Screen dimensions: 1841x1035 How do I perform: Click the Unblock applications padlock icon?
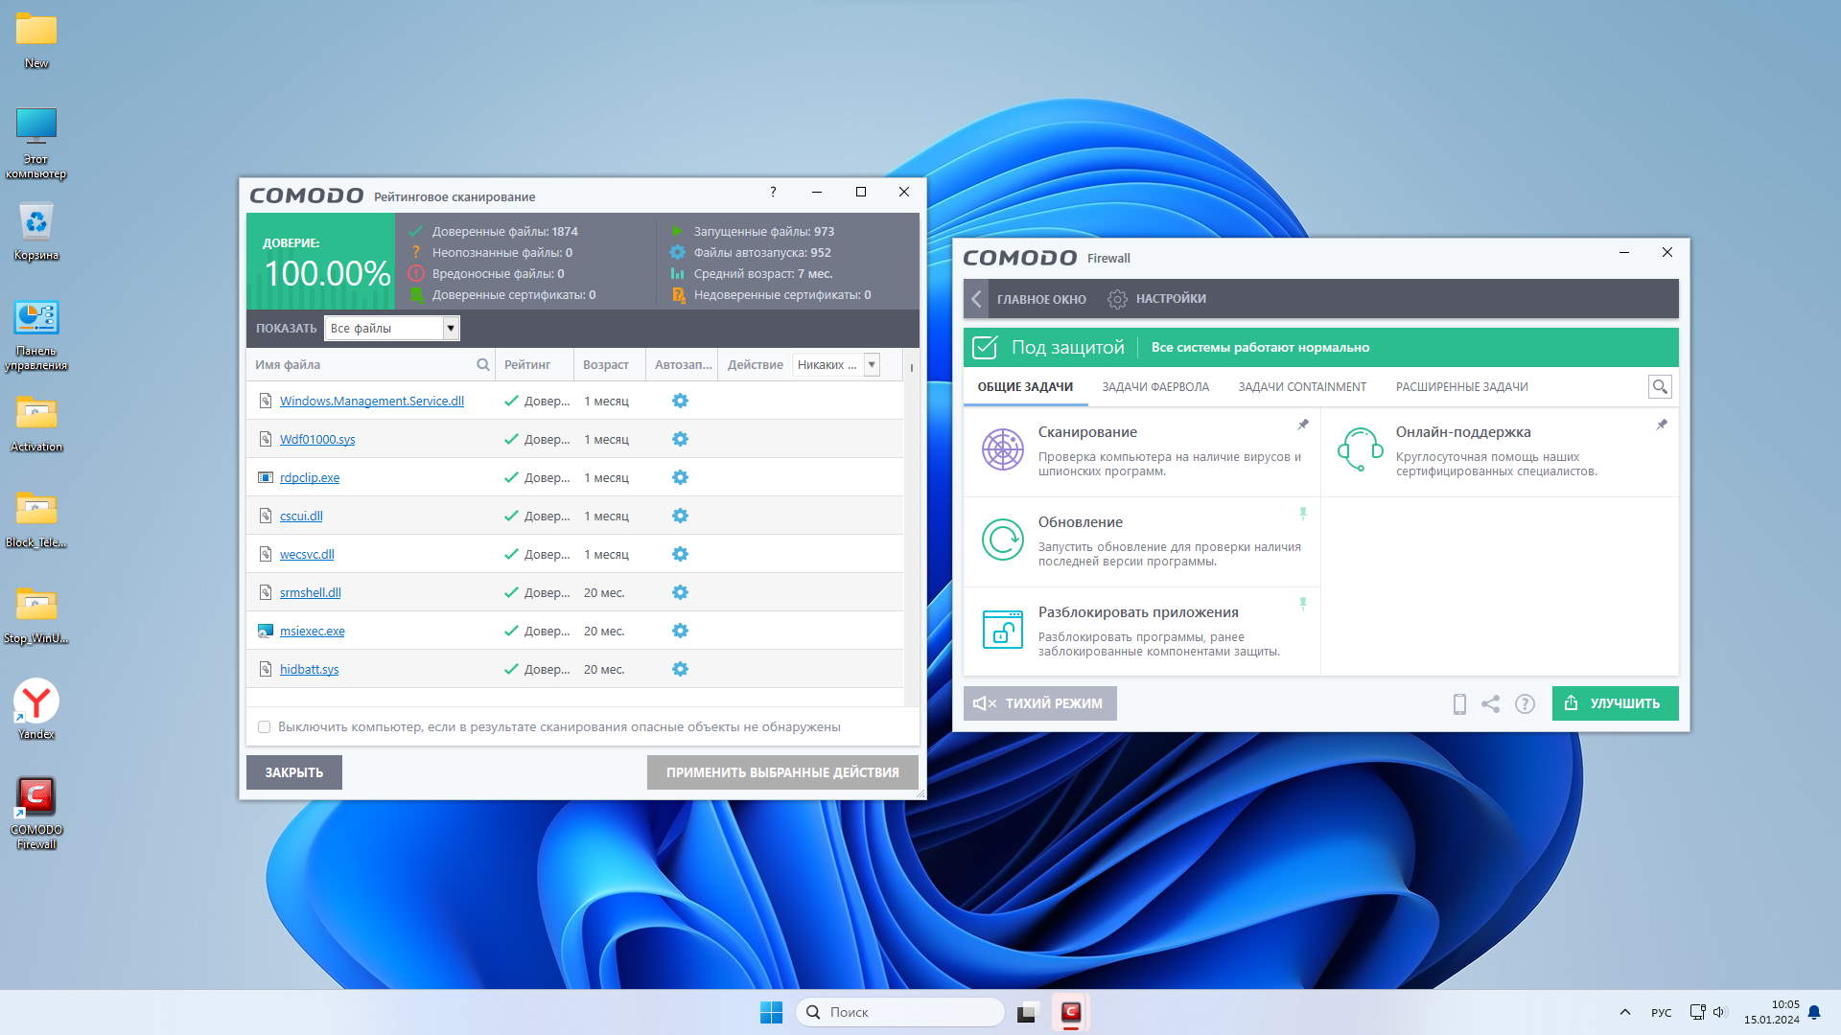1002,630
